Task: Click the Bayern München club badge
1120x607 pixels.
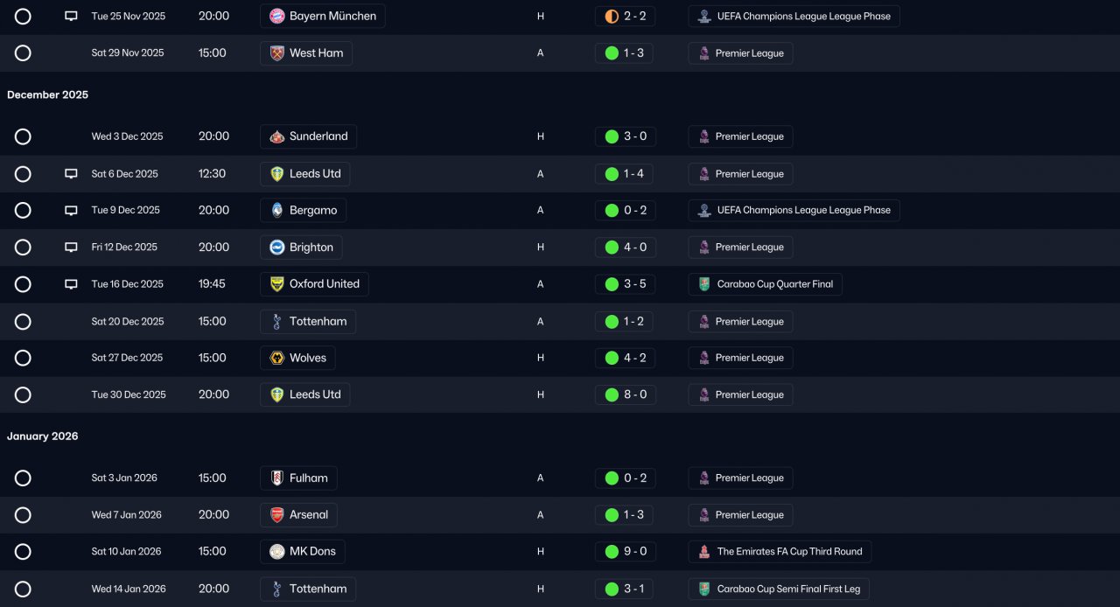Action: pyautogui.click(x=276, y=16)
